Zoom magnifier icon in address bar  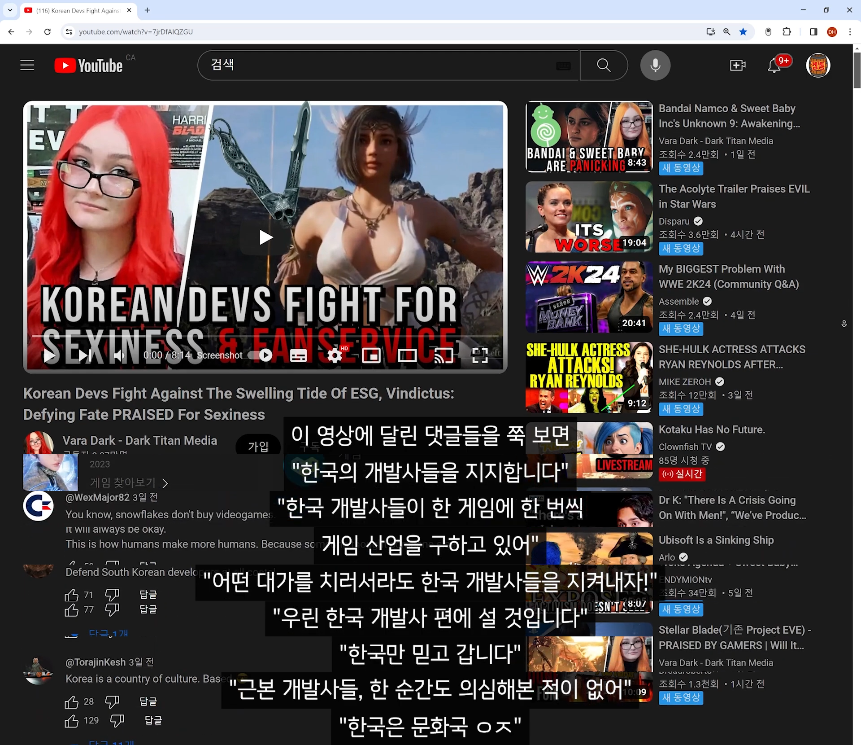click(726, 32)
